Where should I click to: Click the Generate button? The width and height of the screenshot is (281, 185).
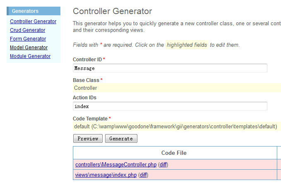click(121, 138)
